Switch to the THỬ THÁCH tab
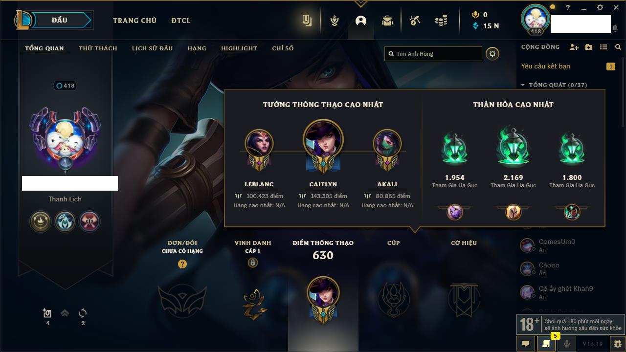The width and height of the screenshot is (626, 352). tap(98, 48)
